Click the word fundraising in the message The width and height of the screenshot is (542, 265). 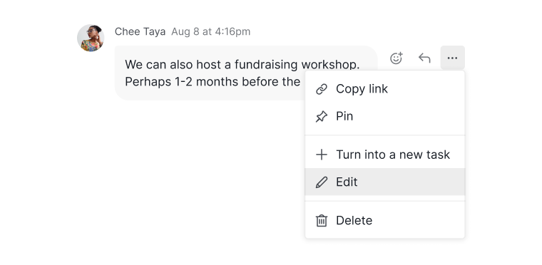266,65
